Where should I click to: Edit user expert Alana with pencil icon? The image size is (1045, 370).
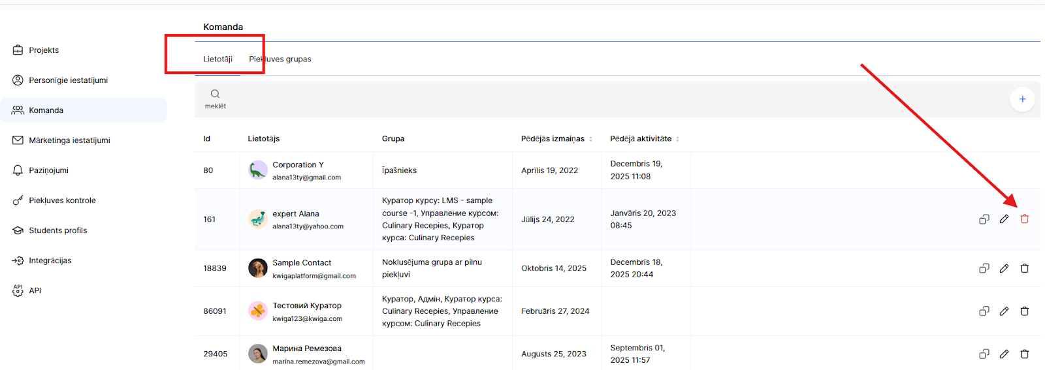[x=1004, y=219]
